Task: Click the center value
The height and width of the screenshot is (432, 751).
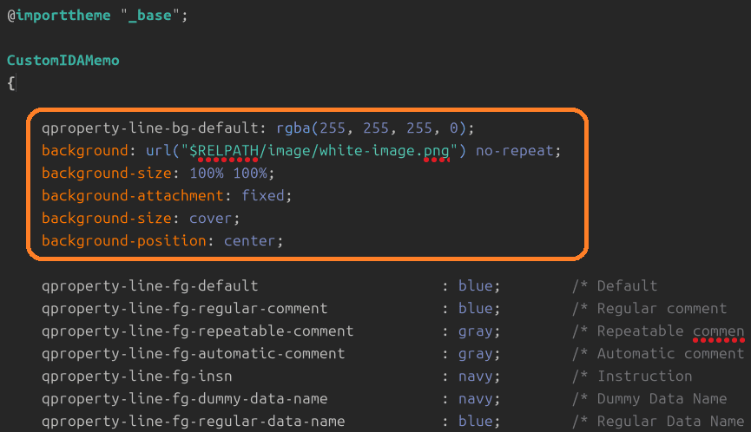Action: coord(250,240)
